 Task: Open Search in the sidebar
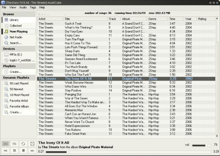click(18, 43)
